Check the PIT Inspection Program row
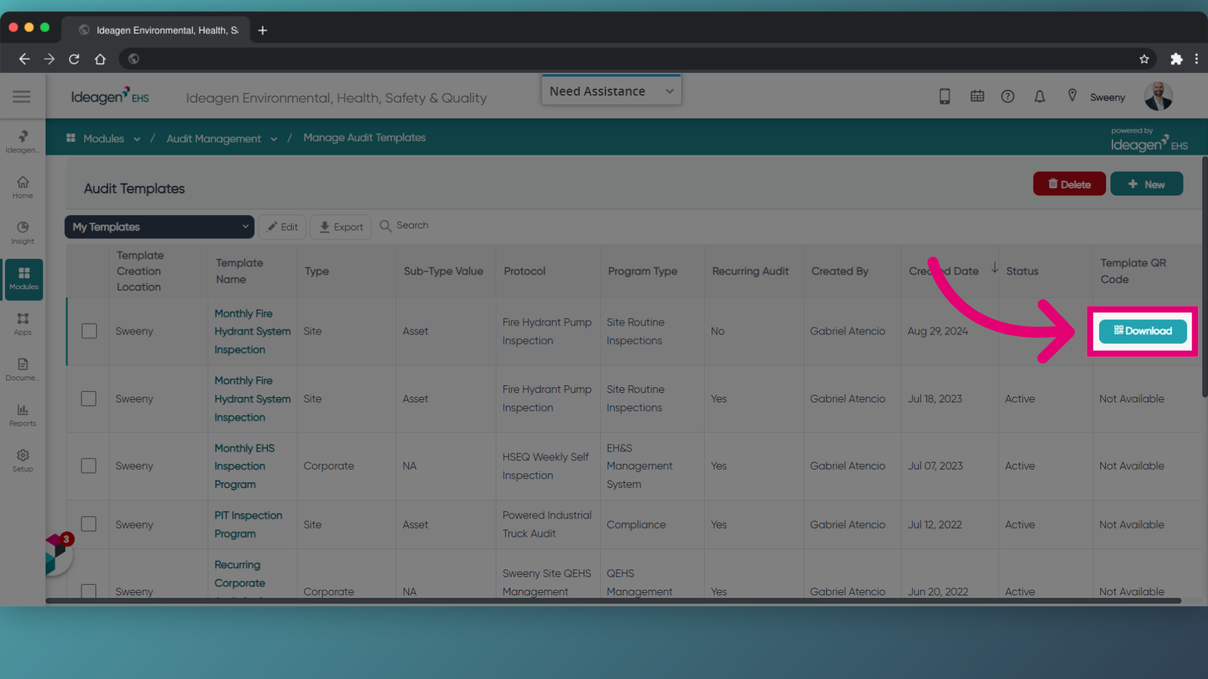Image resolution: width=1208 pixels, height=679 pixels. [89, 524]
